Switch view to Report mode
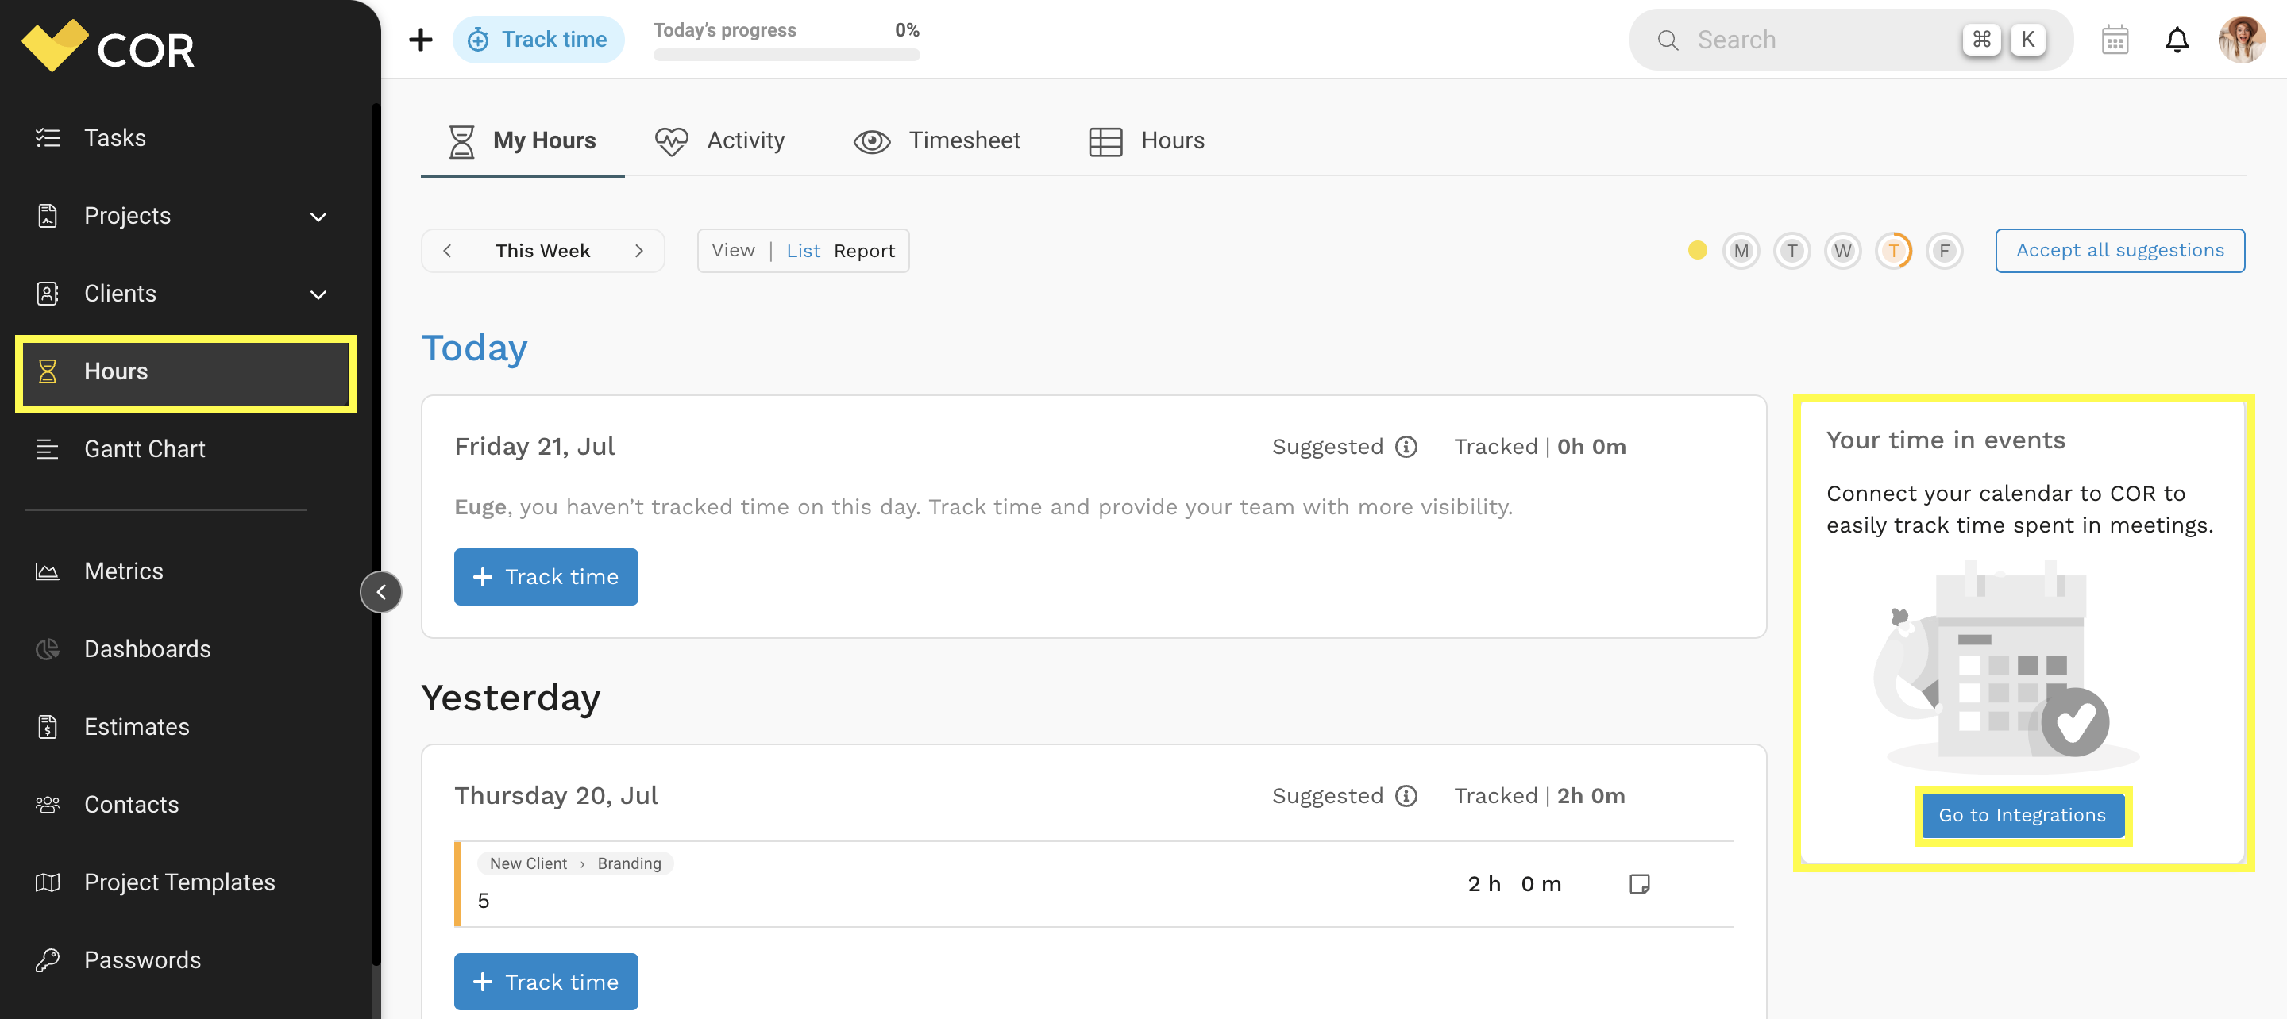Screen dimensions: 2287x1019 click(864, 252)
